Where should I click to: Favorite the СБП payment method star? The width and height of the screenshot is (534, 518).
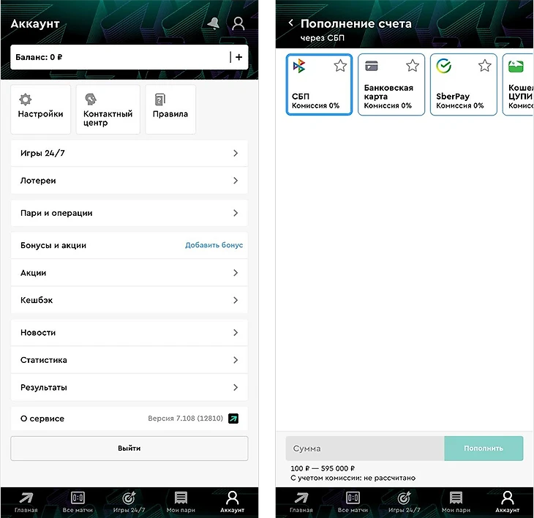pyautogui.click(x=340, y=66)
